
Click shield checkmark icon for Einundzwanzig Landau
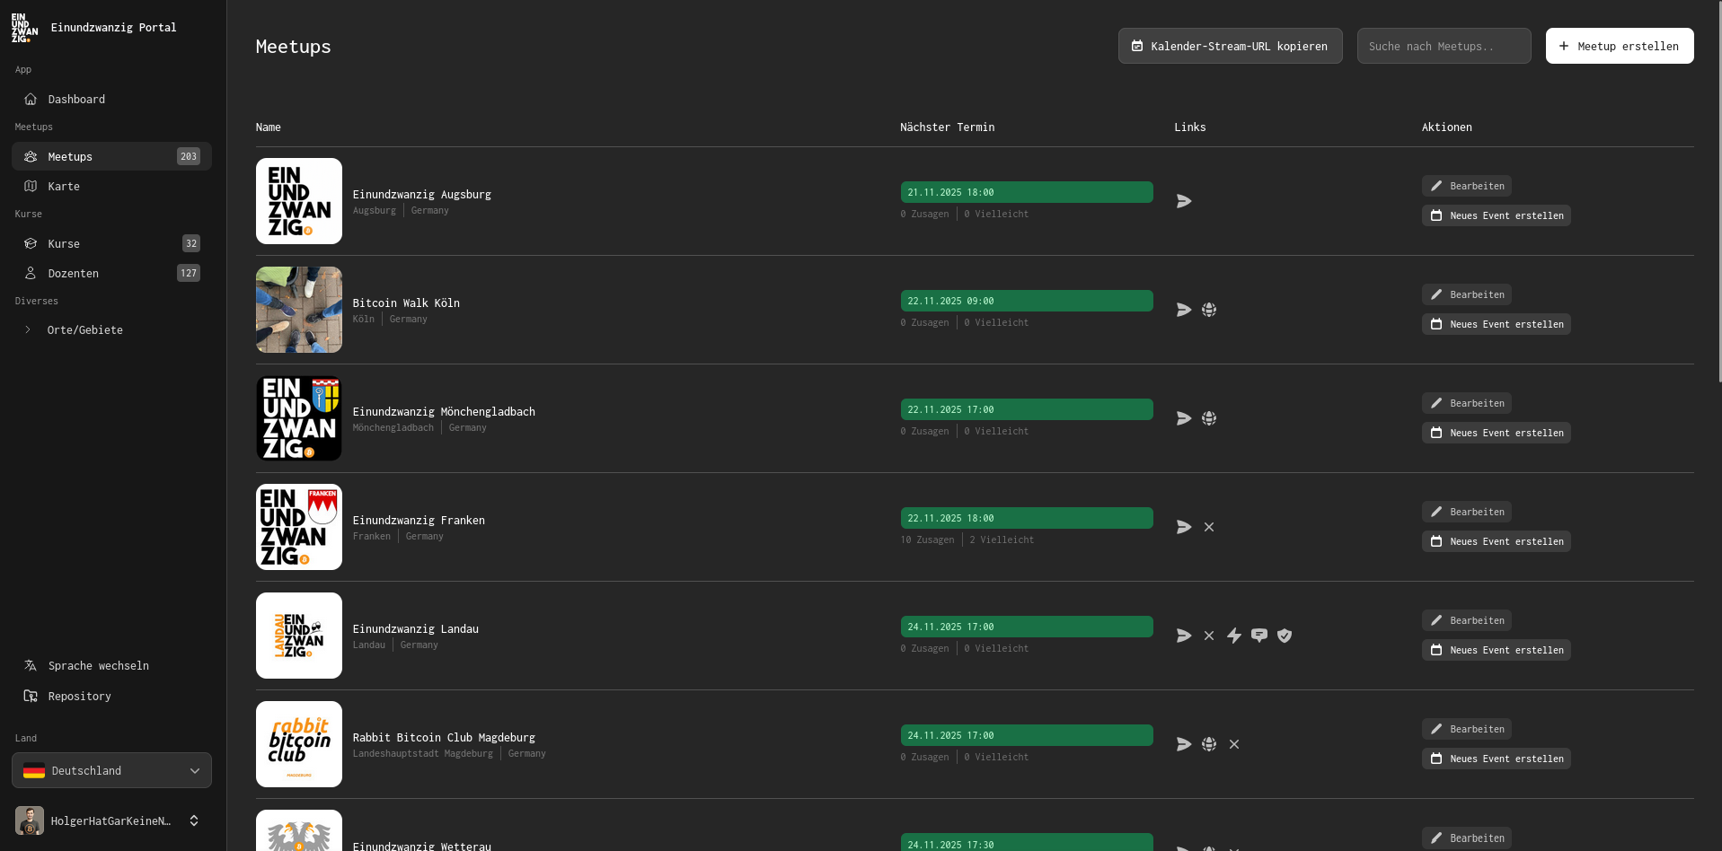tap(1285, 636)
